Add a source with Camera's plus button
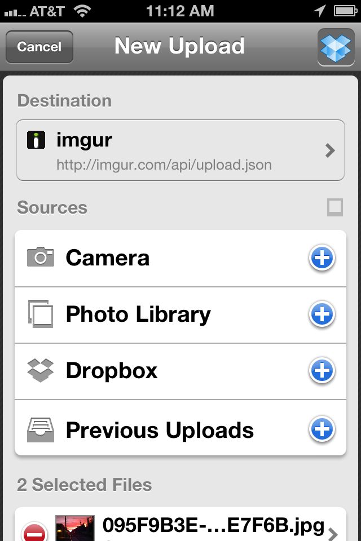The width and height of the screenshot is (361, 541). point(322,258)
